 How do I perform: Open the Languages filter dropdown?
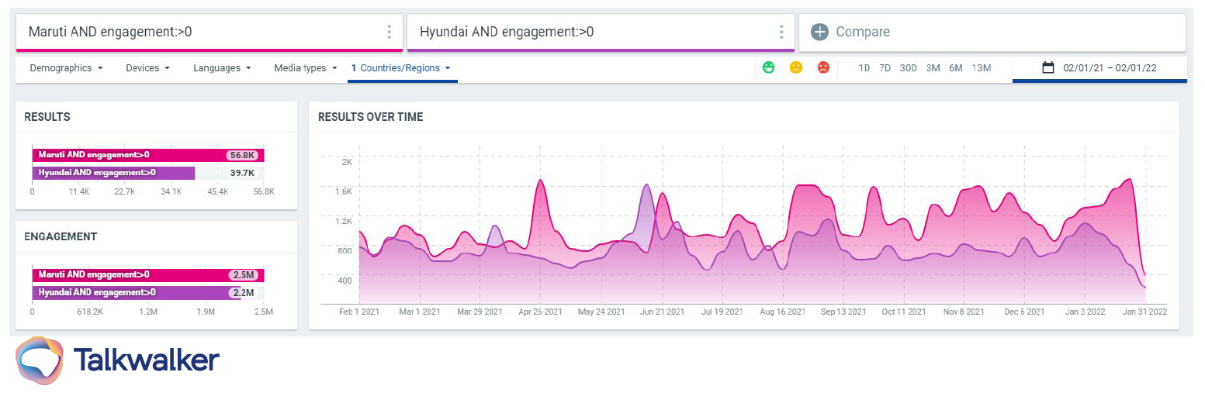click(x=222, y=68)
